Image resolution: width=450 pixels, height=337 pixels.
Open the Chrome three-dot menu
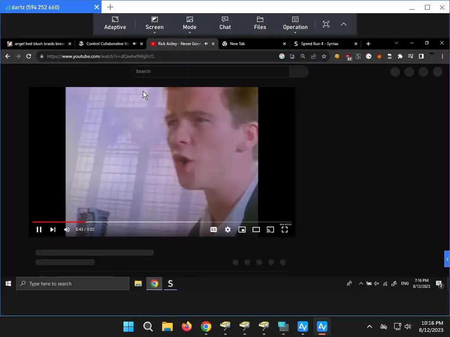(442, 56)
